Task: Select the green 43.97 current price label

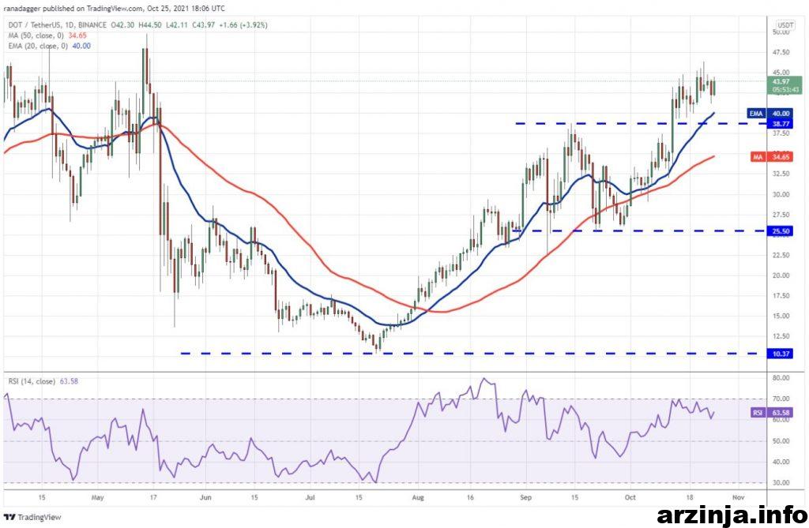Action: click(x=781, y=84)
